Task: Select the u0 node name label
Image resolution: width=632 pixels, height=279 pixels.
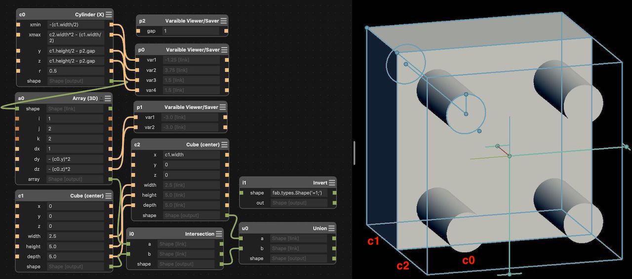Action: coord(245,229)
